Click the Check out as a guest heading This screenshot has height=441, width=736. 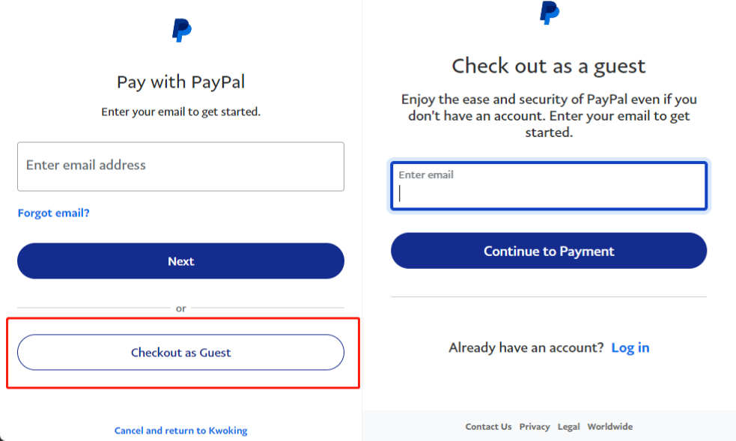tap(549, 66)
